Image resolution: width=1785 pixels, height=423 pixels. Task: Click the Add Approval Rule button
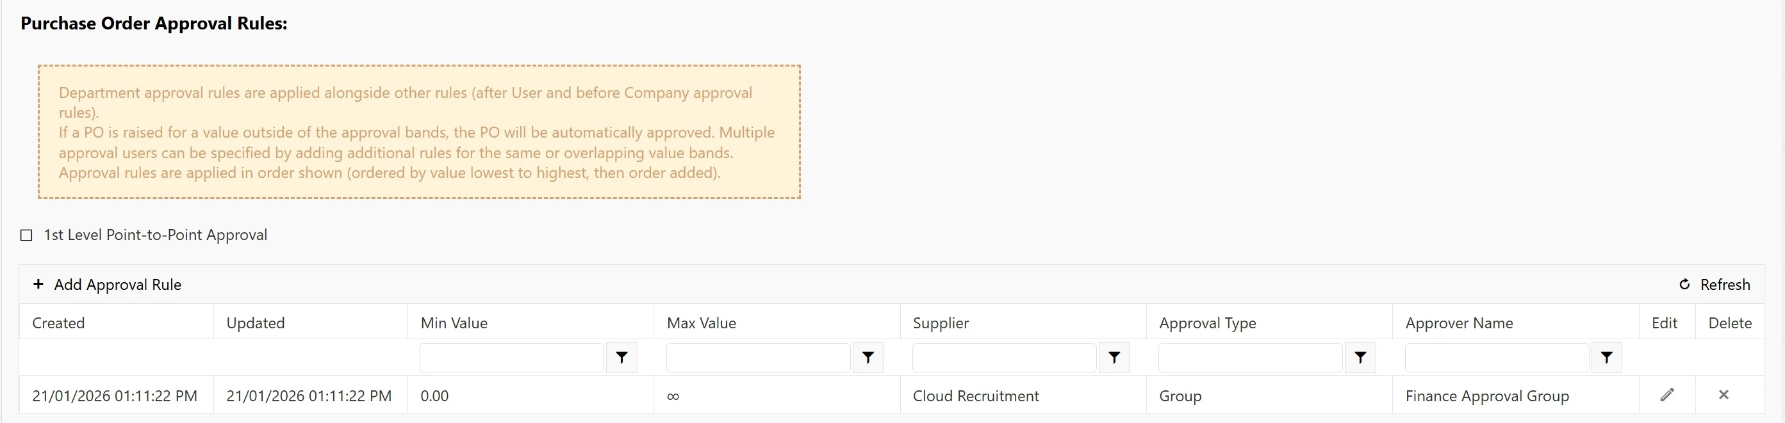pos(108,285)
